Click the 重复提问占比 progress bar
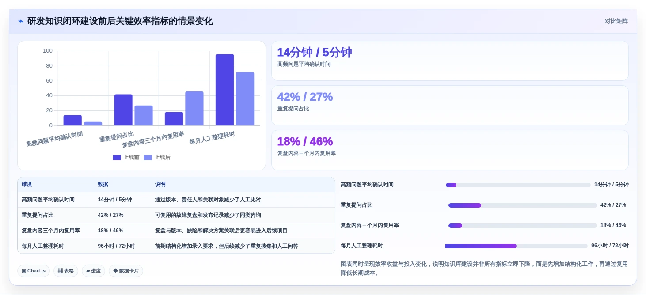646x295 pixels. tap(522, 205)
